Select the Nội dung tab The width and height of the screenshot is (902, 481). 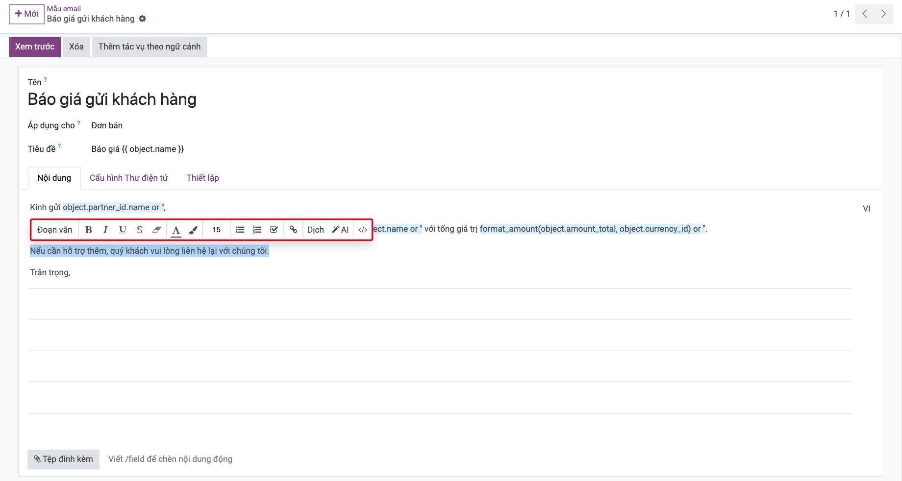click(54, 178)
